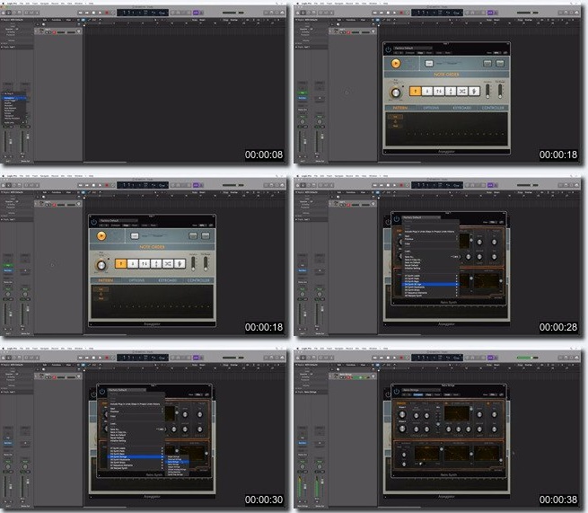Click the track header pan knob in the 00:00:30 frame
The image size is (588, 513).
78,376
